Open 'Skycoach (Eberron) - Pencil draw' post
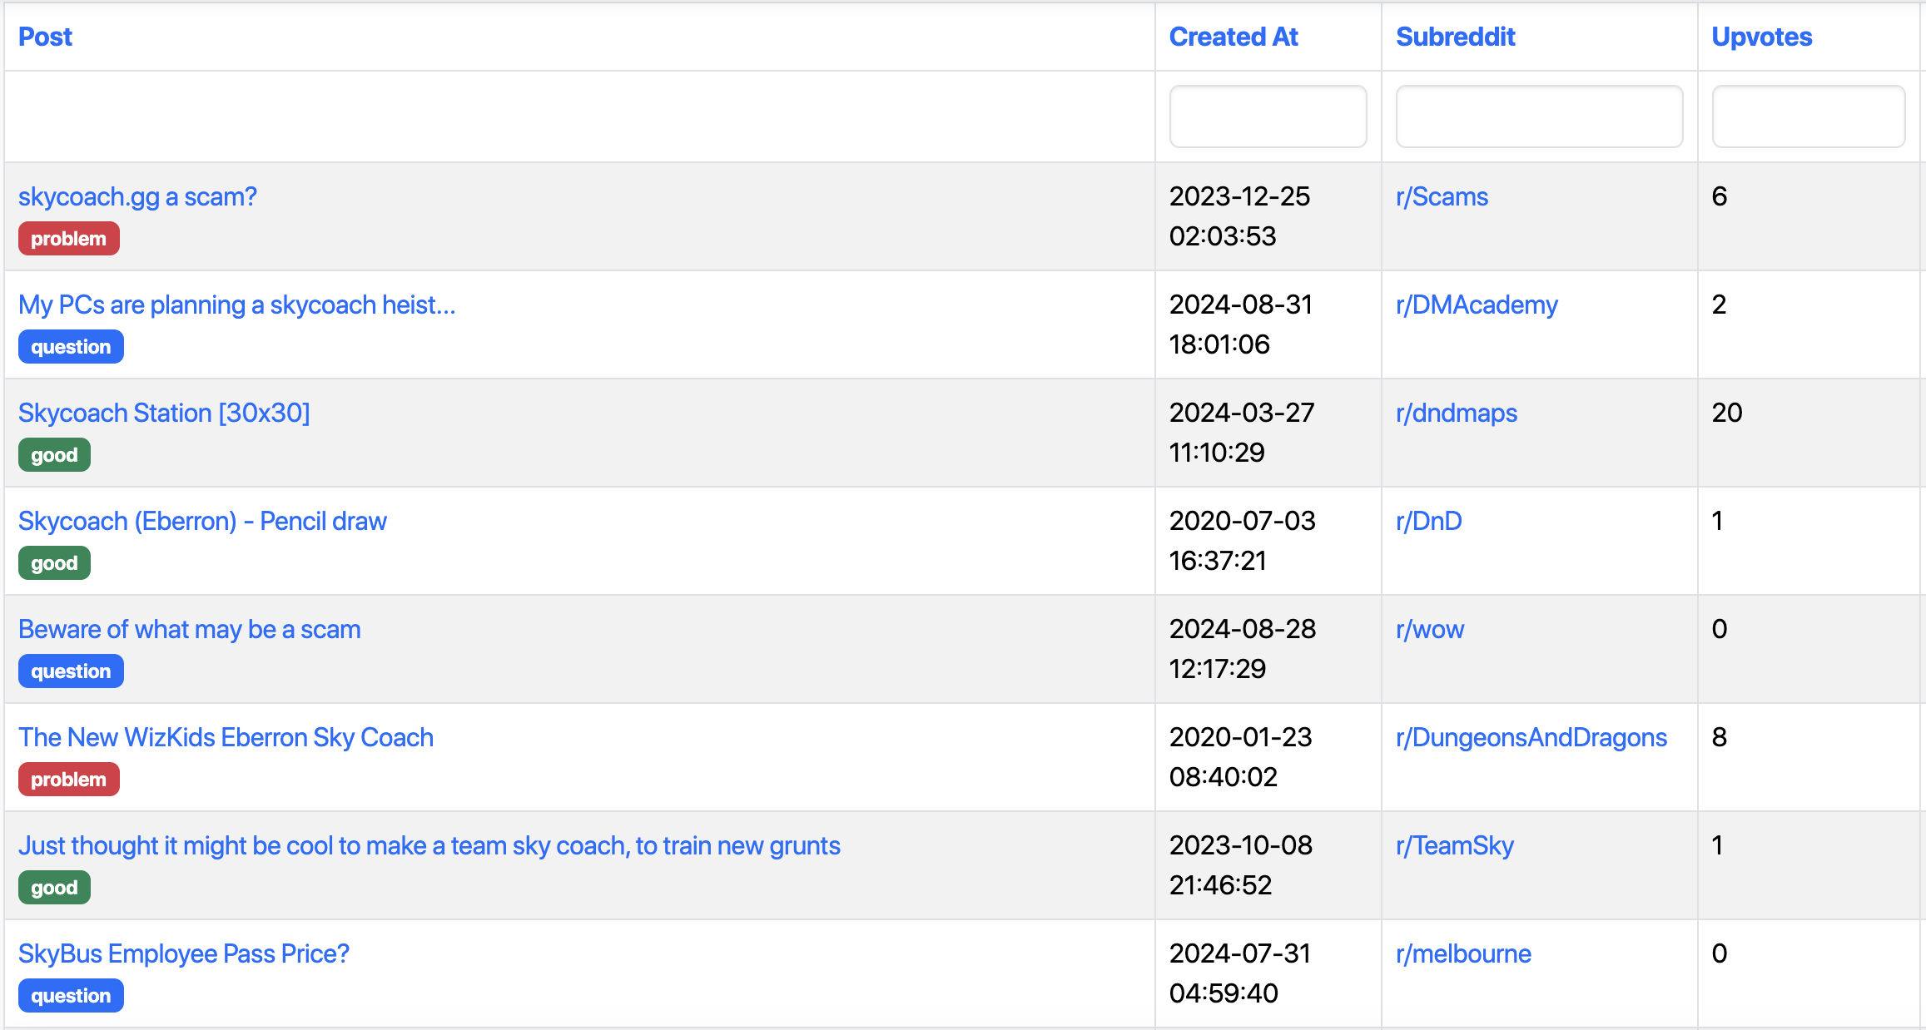This screenshot has height=1030, width=1926. point(202,521)
